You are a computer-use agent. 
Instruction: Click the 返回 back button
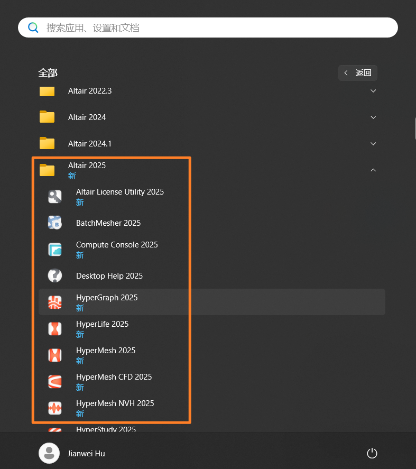(358, 73)
